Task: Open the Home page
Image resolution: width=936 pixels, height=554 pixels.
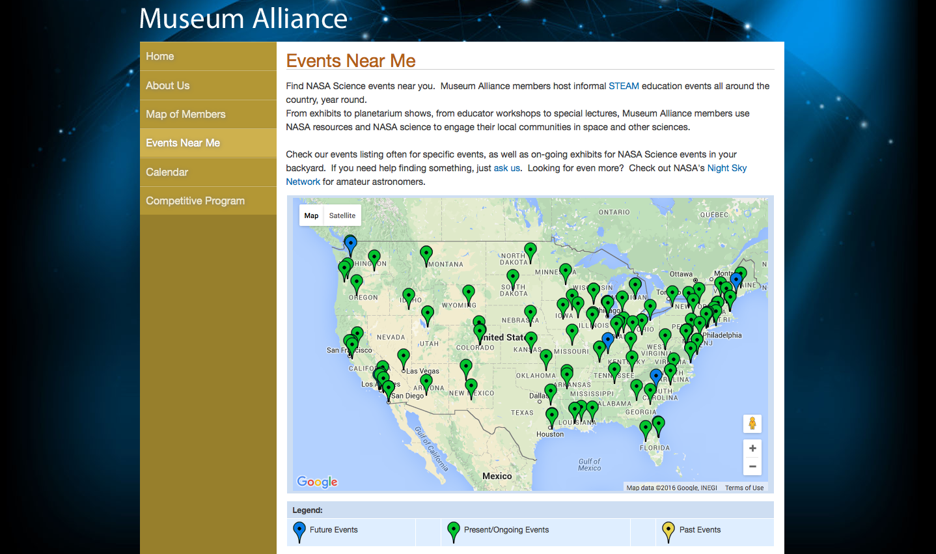Action: coord(208,57)
